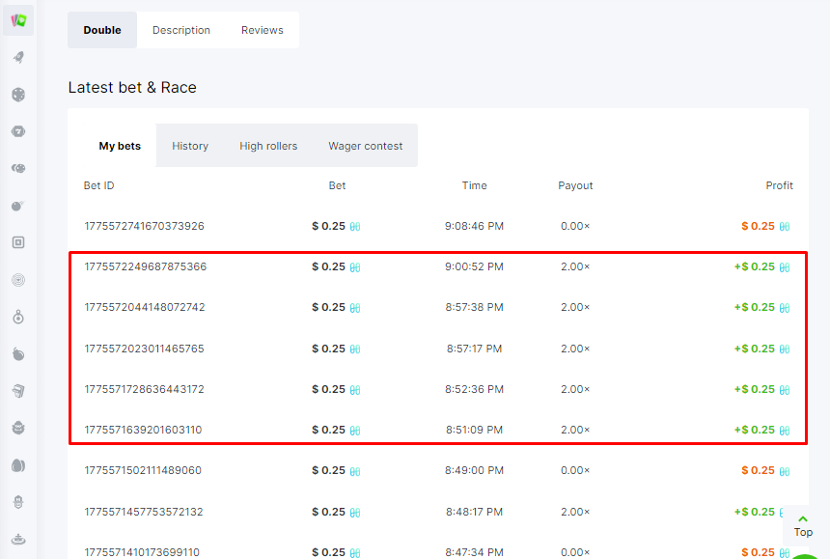Click currency icon beside 9:08:46 PM bet amount
The image size is (830, 559).
pyautogui.click(x=355, y=227)
